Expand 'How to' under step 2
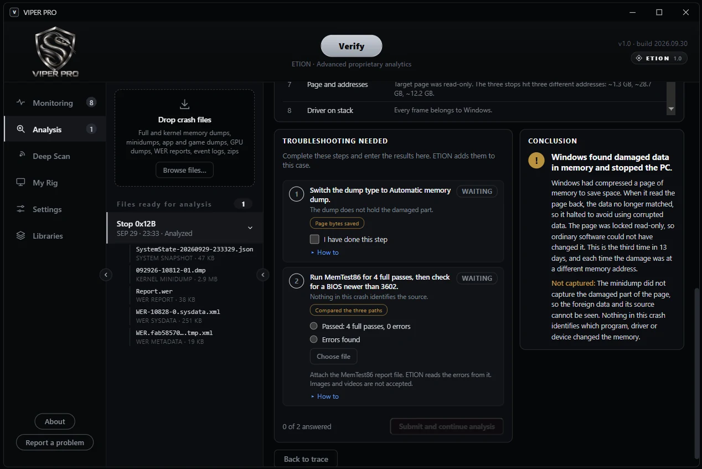 click(x=324, y=396)
